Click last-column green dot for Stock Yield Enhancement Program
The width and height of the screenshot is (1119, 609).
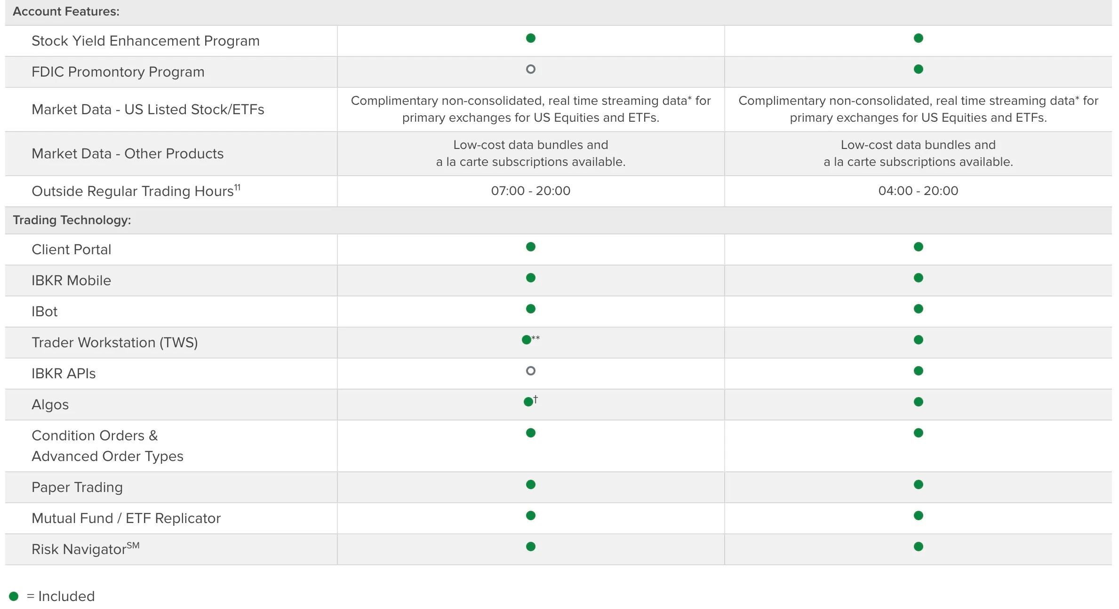click(918, 38)
